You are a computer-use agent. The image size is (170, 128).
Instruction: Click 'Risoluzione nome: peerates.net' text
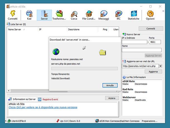click(x=67, y=59)
